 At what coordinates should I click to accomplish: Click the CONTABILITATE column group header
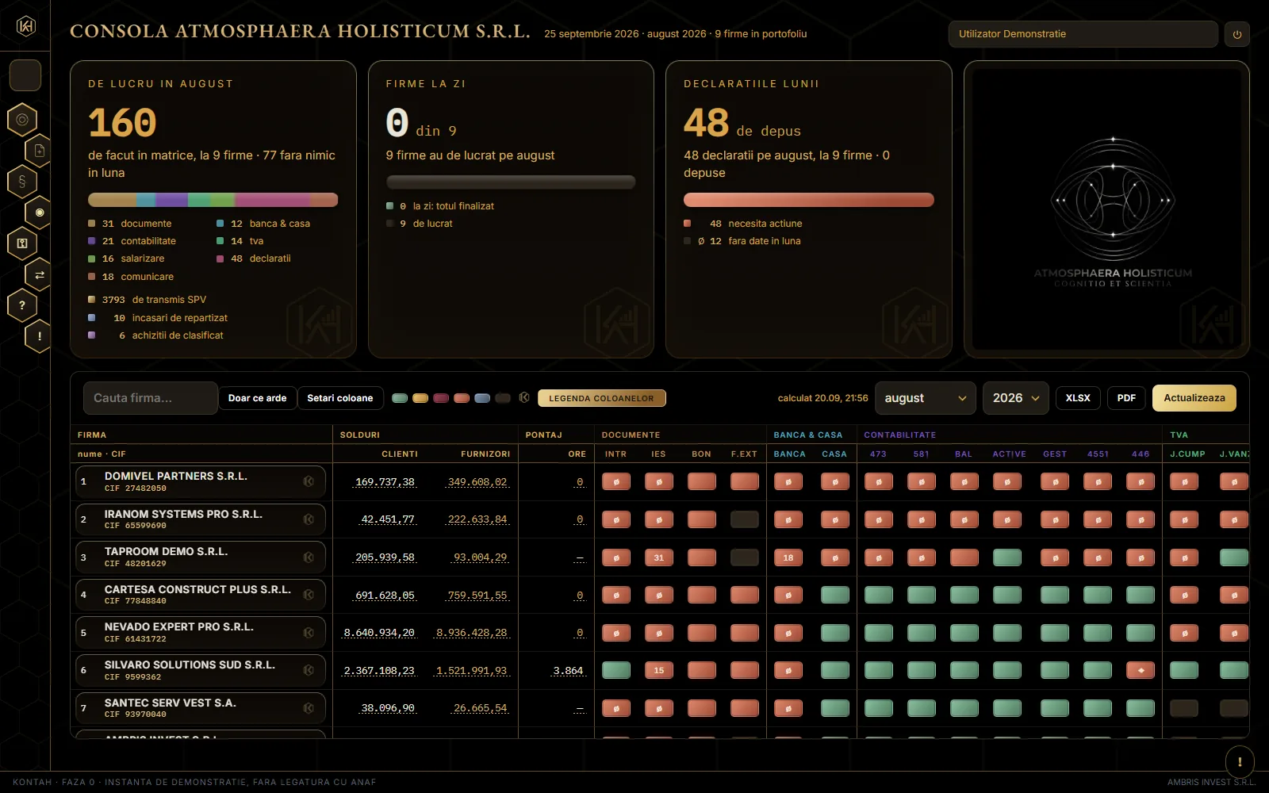tap(899, 435)
